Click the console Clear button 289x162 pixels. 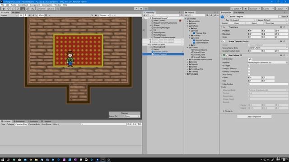coord(3,124)
